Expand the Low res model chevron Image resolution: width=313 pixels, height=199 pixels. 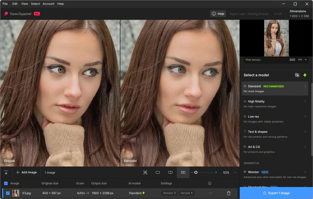pos(305,116)
